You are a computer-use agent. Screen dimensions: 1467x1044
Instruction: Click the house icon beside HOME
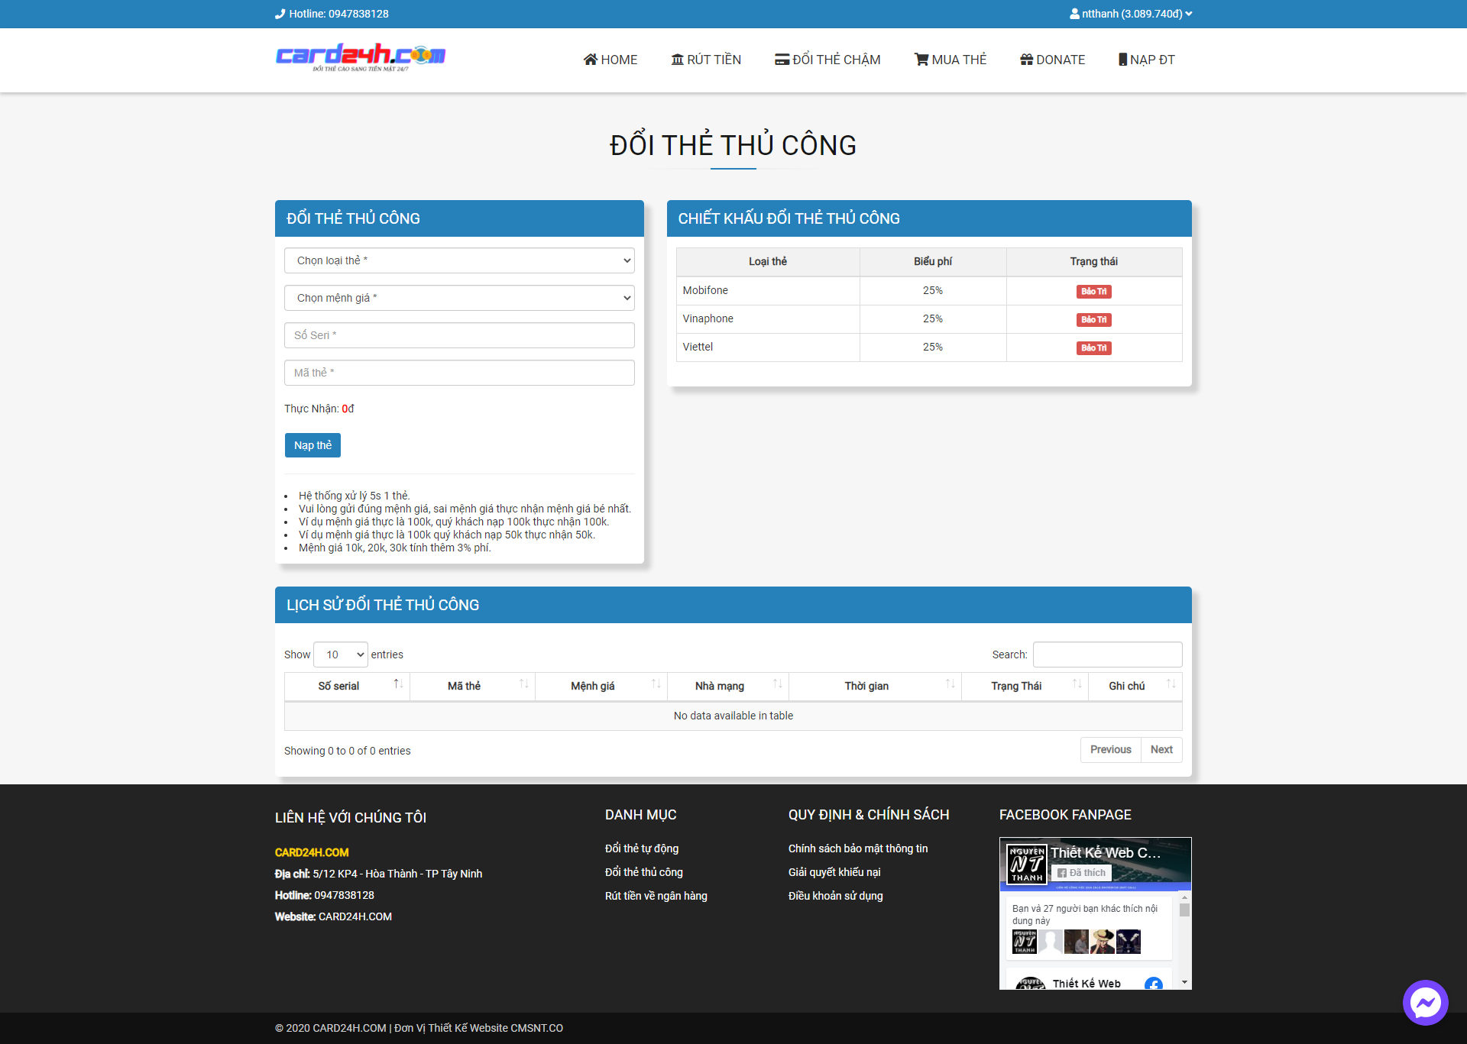590,60
